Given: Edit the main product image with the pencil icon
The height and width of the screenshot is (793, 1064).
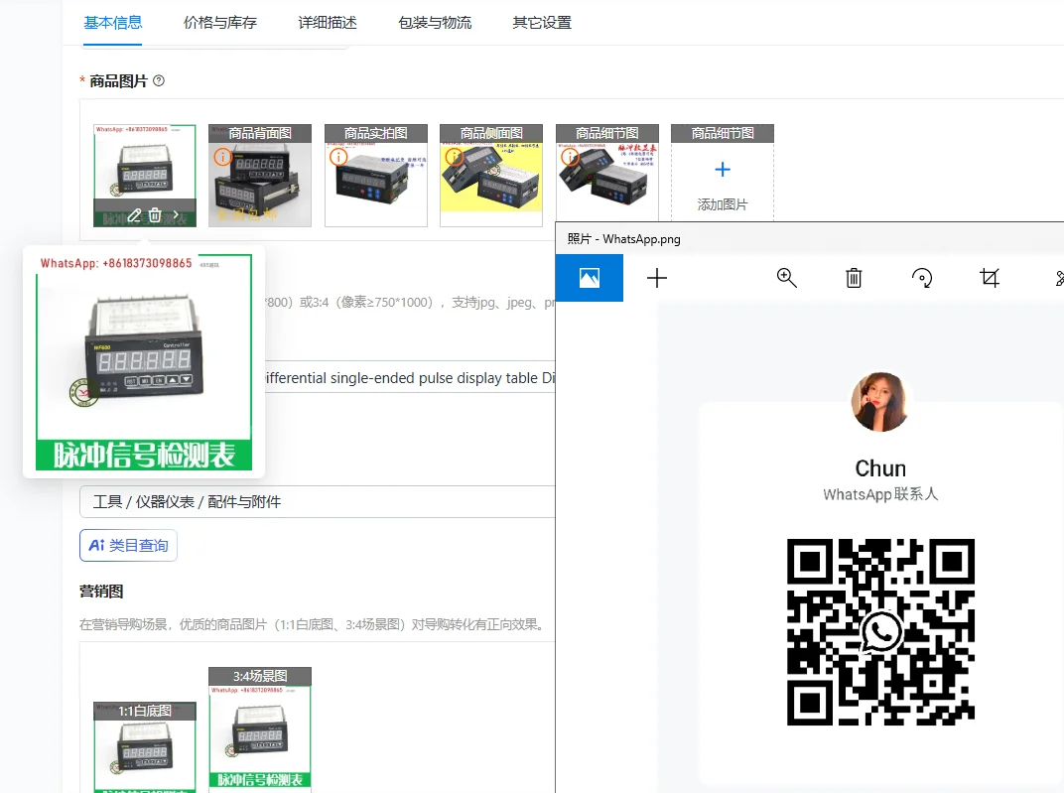Looking at the screenshot, I should (x=134, y=215).
